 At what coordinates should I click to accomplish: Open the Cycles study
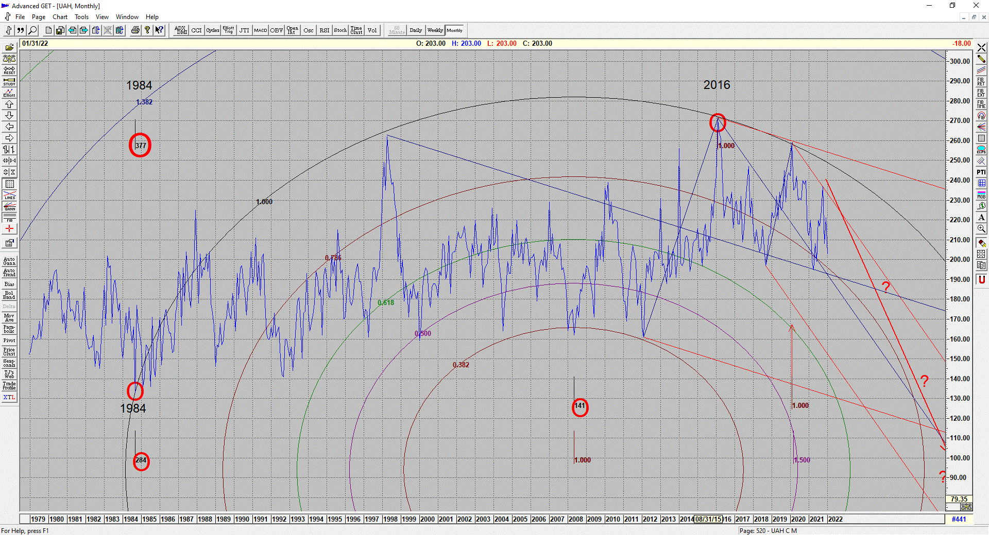click(212, 30)
